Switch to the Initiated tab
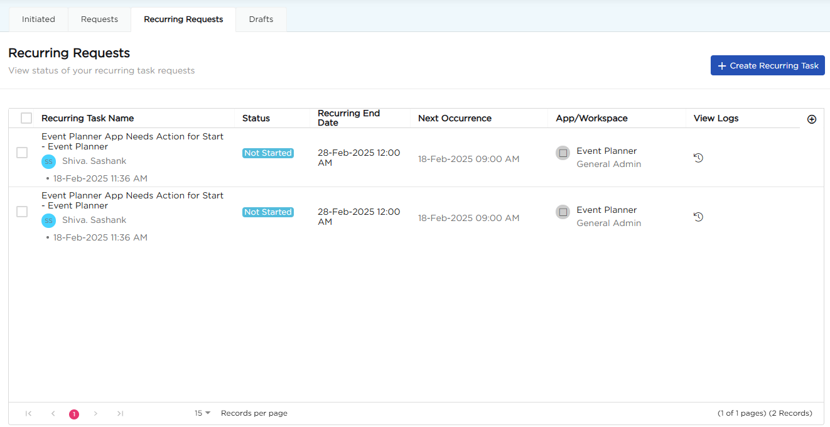 click(38, 19)
